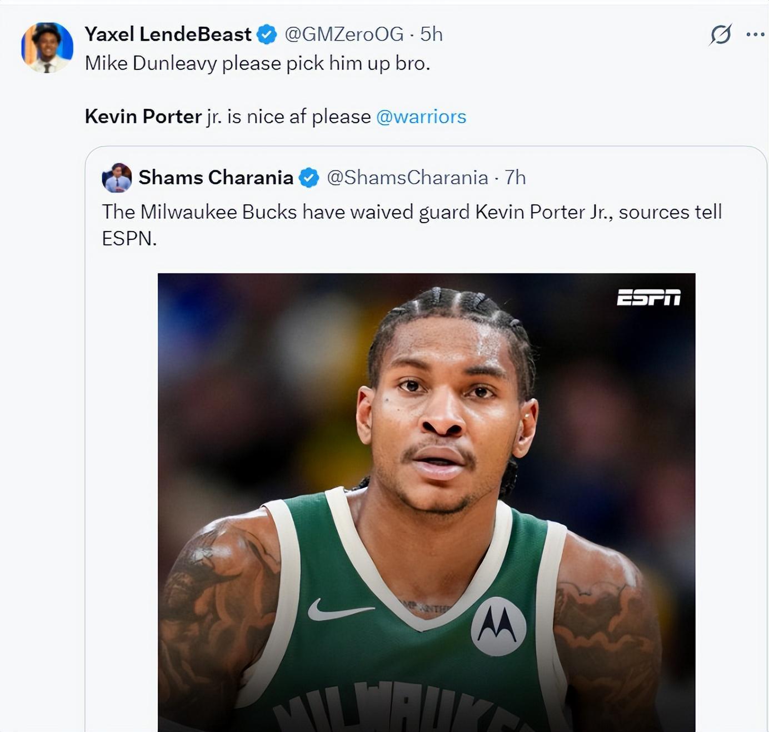This screenshot has width=769, height=732.
Task: Click the Shams Charania display name
Action: (216, 178)
